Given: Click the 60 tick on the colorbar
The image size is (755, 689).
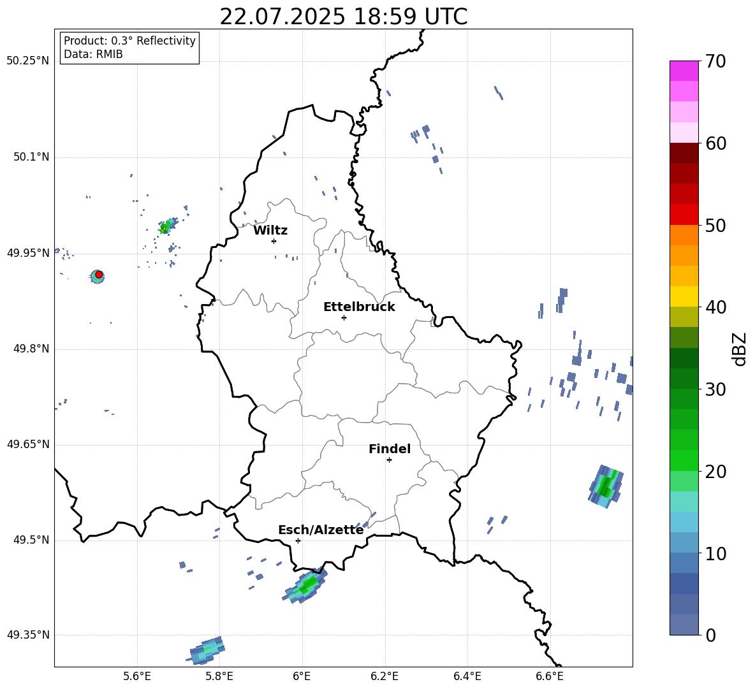Looking at the screenshot, I should (715, 143).
